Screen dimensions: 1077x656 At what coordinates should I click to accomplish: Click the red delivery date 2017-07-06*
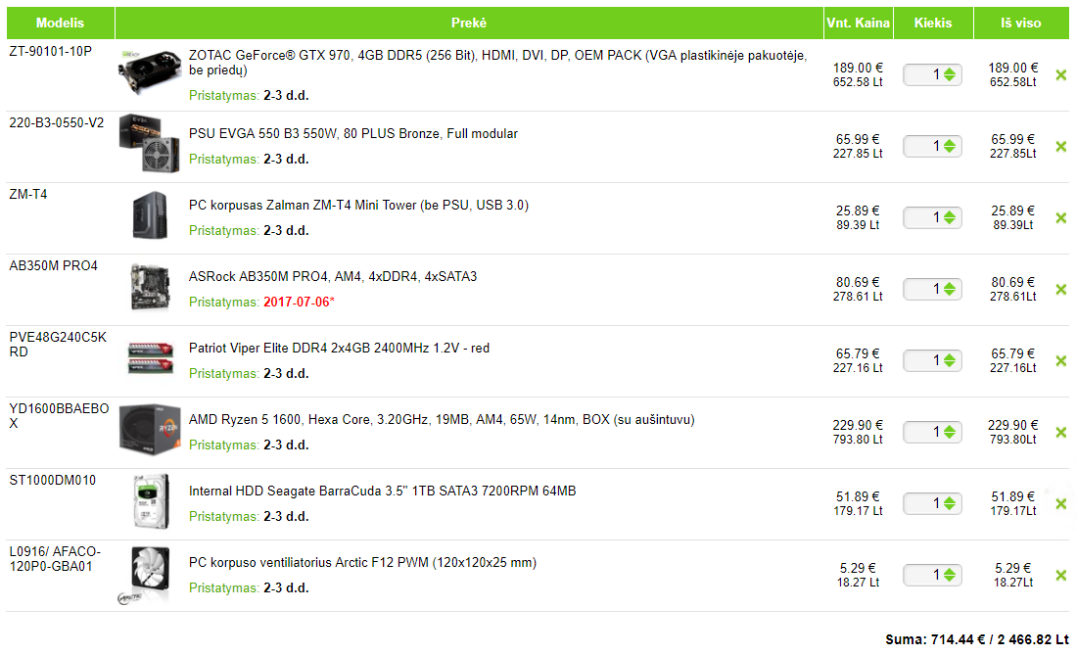click(299, 302)
